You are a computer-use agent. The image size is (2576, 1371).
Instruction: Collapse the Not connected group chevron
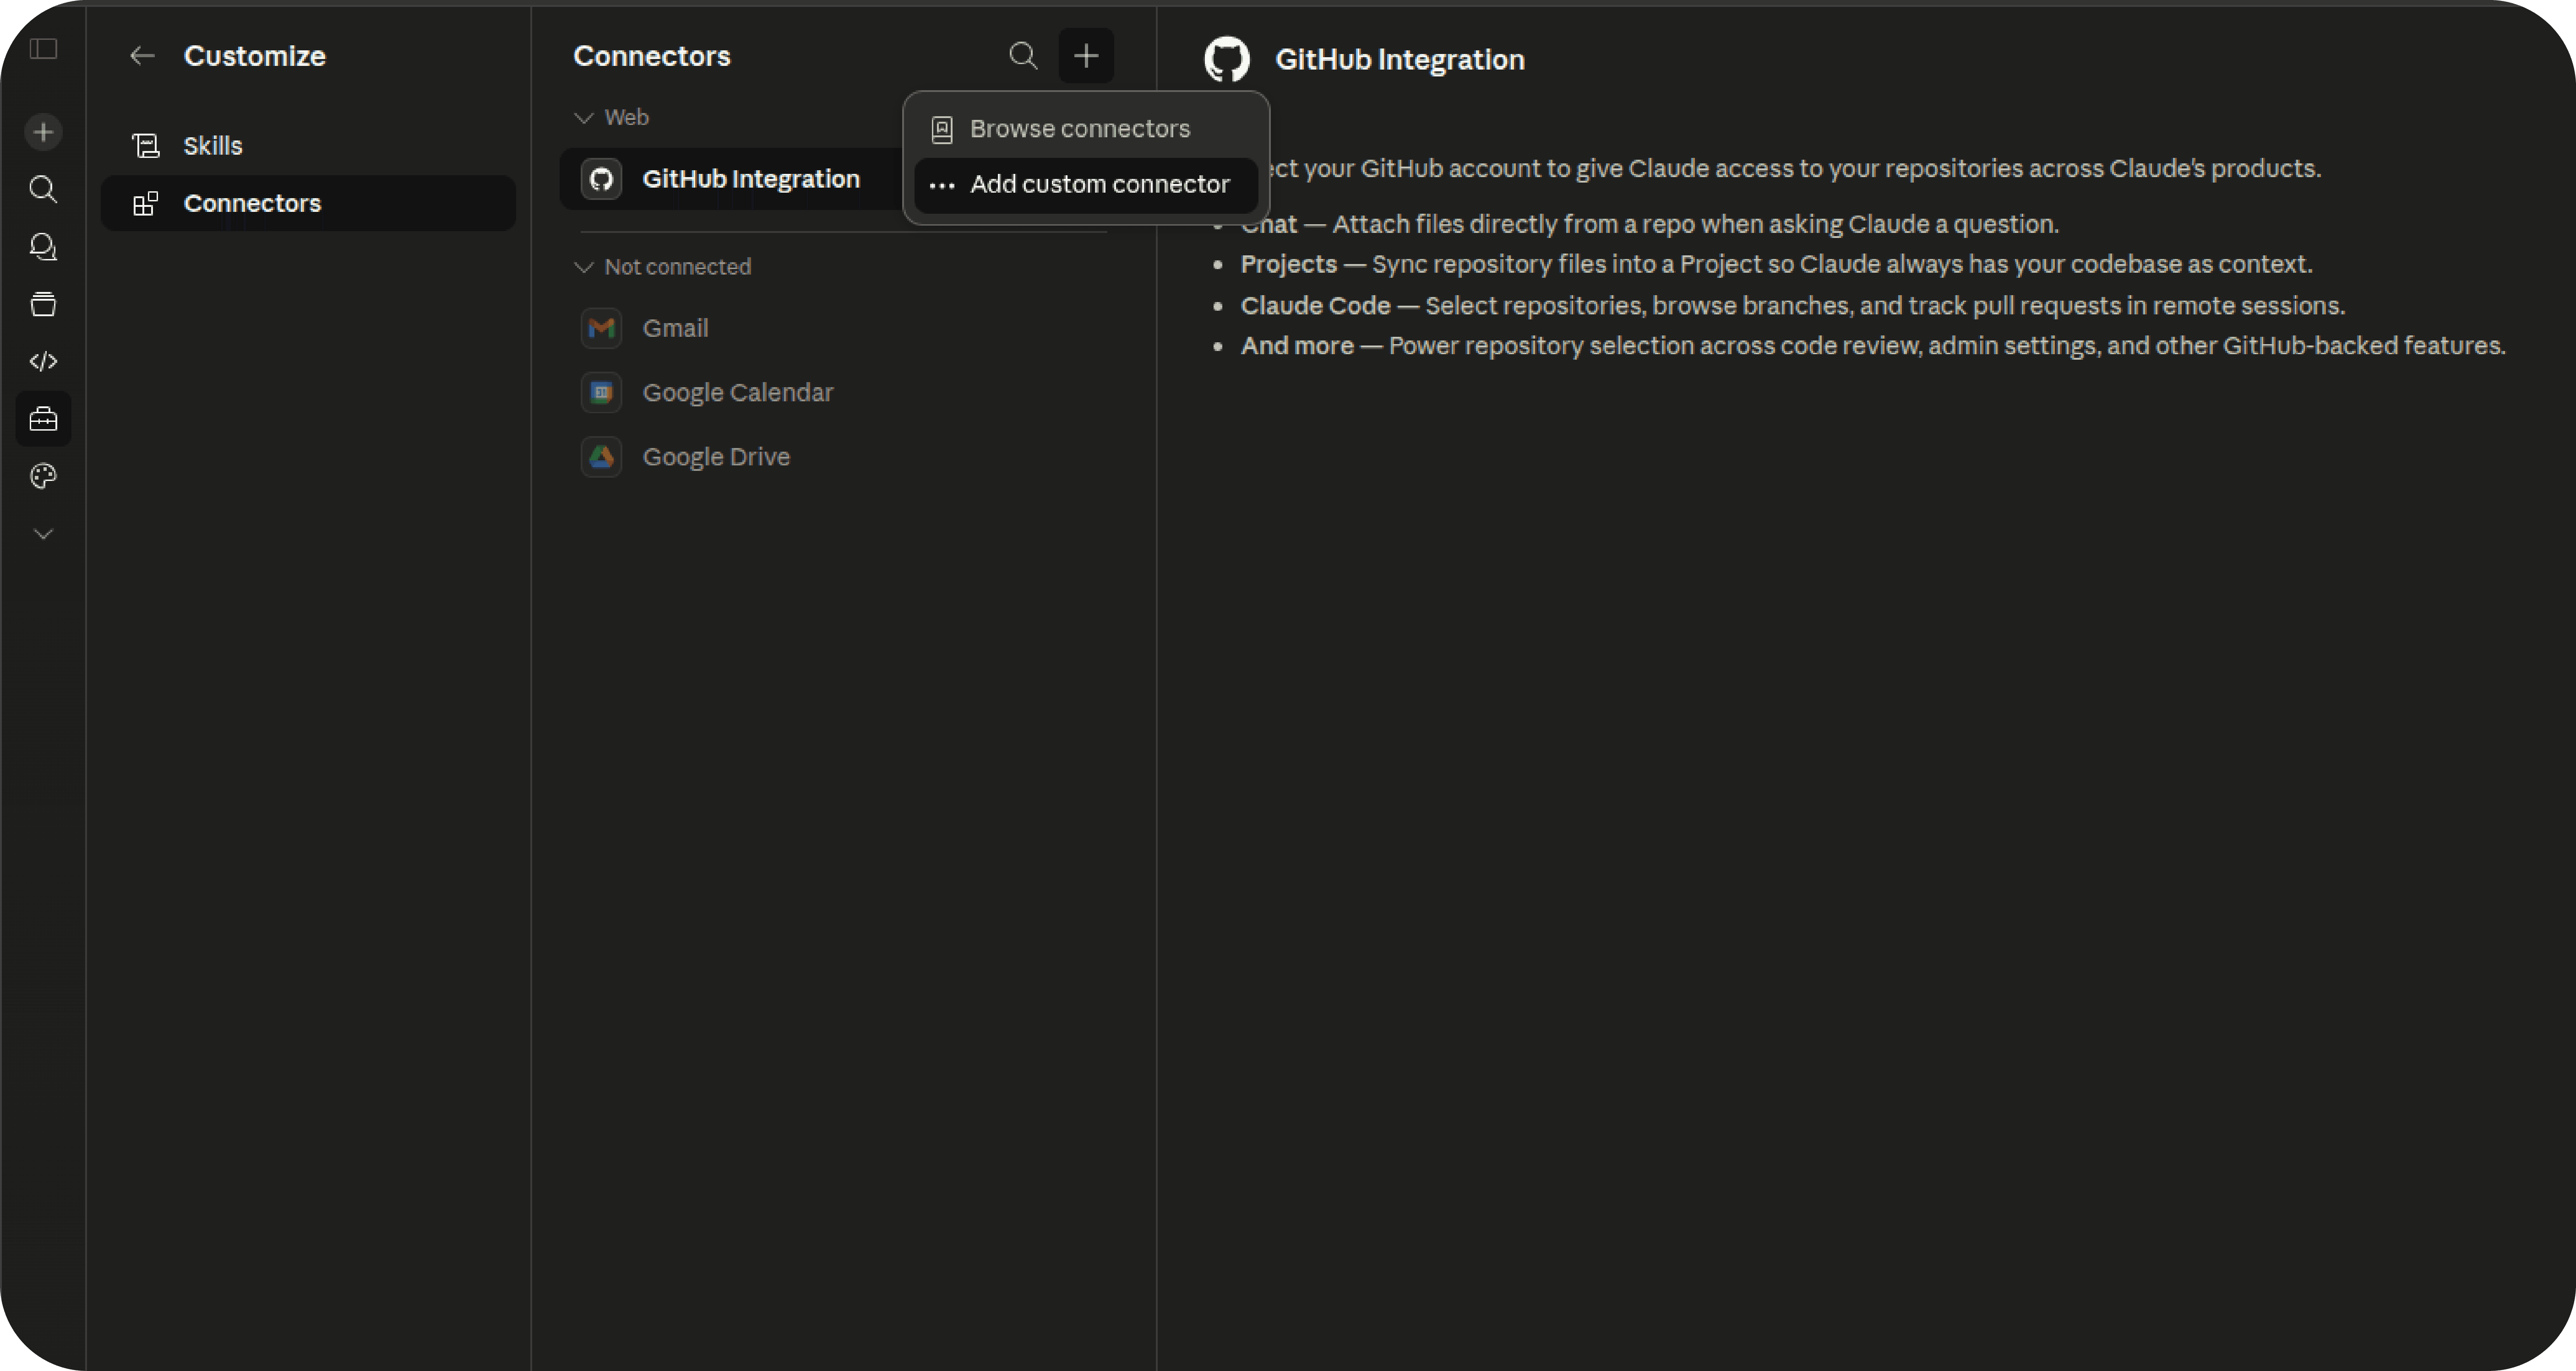tap(583, 267)
